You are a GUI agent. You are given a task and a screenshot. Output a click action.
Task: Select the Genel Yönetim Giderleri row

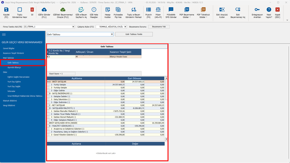[106, 135]
